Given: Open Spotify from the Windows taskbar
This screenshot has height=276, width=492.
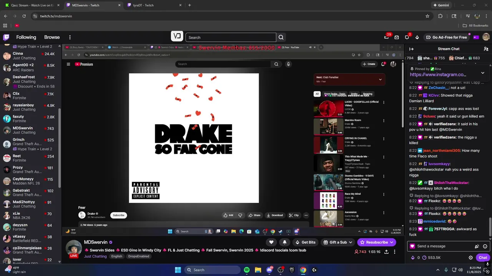Looking at the screenshot, I should click(247, 270).
